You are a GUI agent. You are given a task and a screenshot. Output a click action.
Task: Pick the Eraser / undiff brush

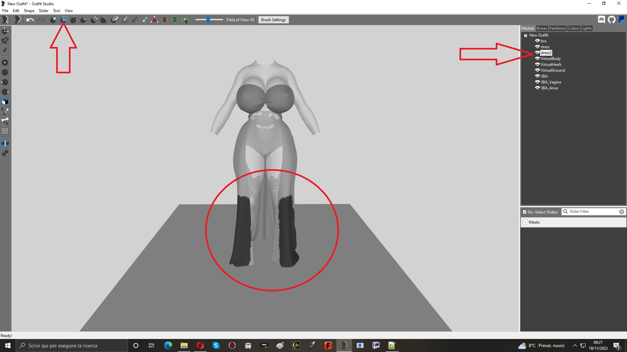pos(114,20)
